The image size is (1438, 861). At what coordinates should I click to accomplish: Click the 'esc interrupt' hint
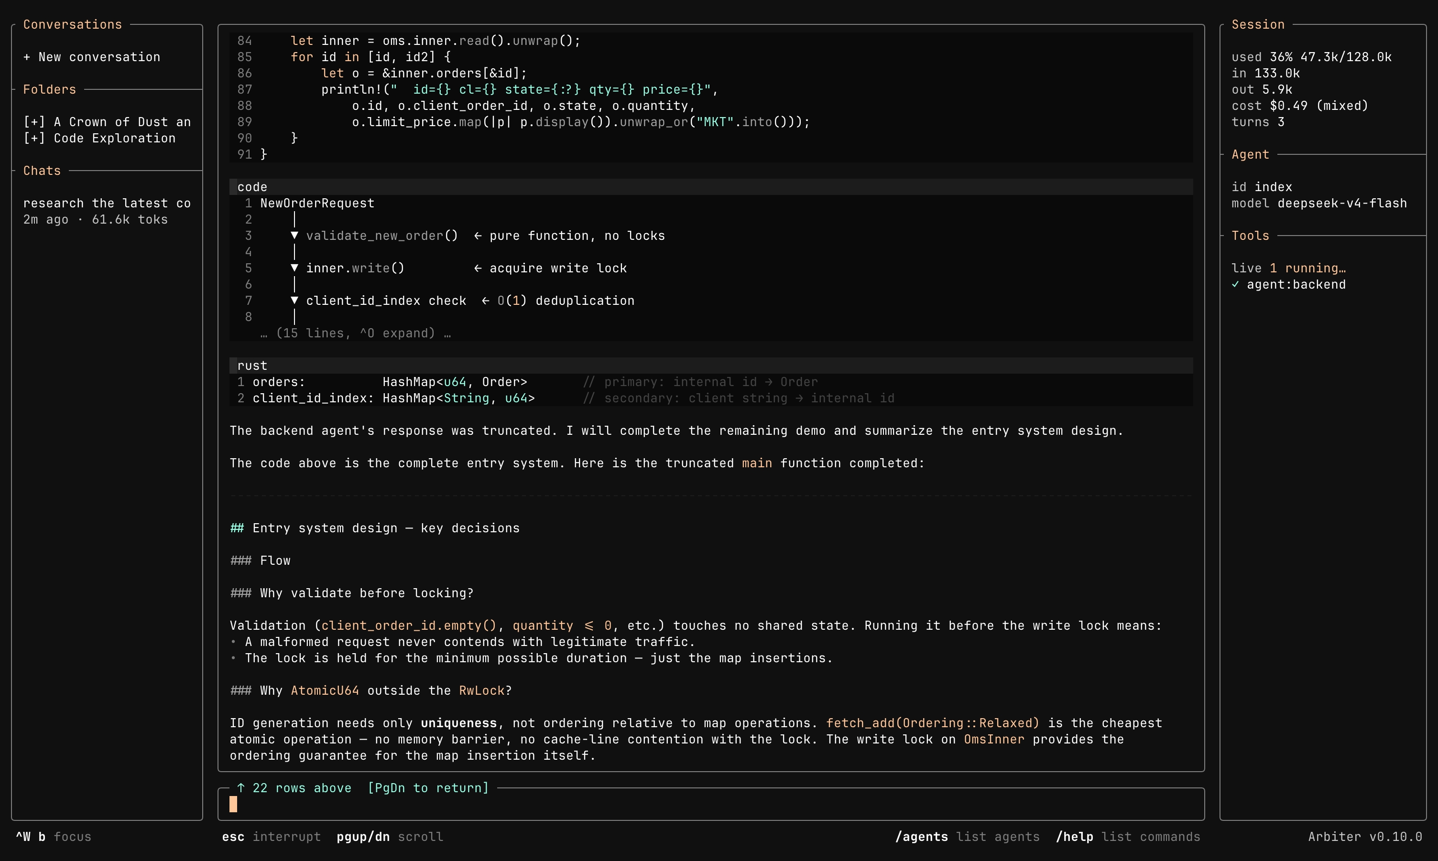(x=271, y=837)
